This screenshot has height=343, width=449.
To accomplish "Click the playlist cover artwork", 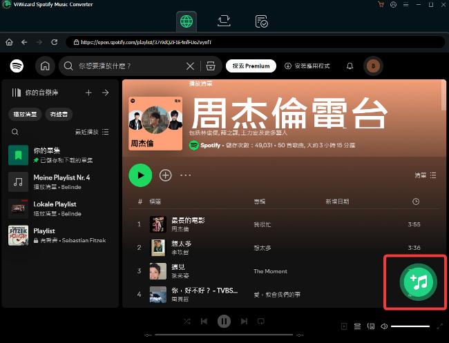I will tap(155, 124).
